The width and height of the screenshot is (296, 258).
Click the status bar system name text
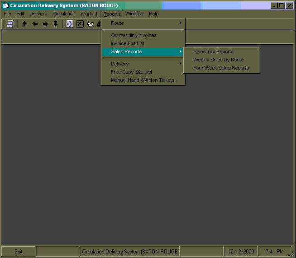tap(130, 251)
